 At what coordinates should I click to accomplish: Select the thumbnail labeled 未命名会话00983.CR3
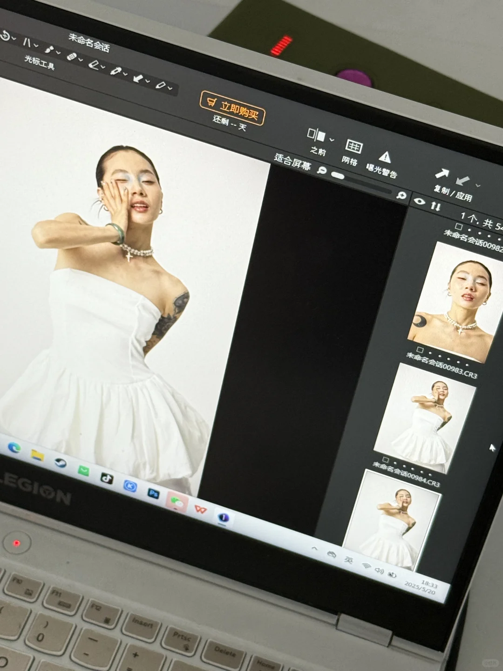pos(425,418)
